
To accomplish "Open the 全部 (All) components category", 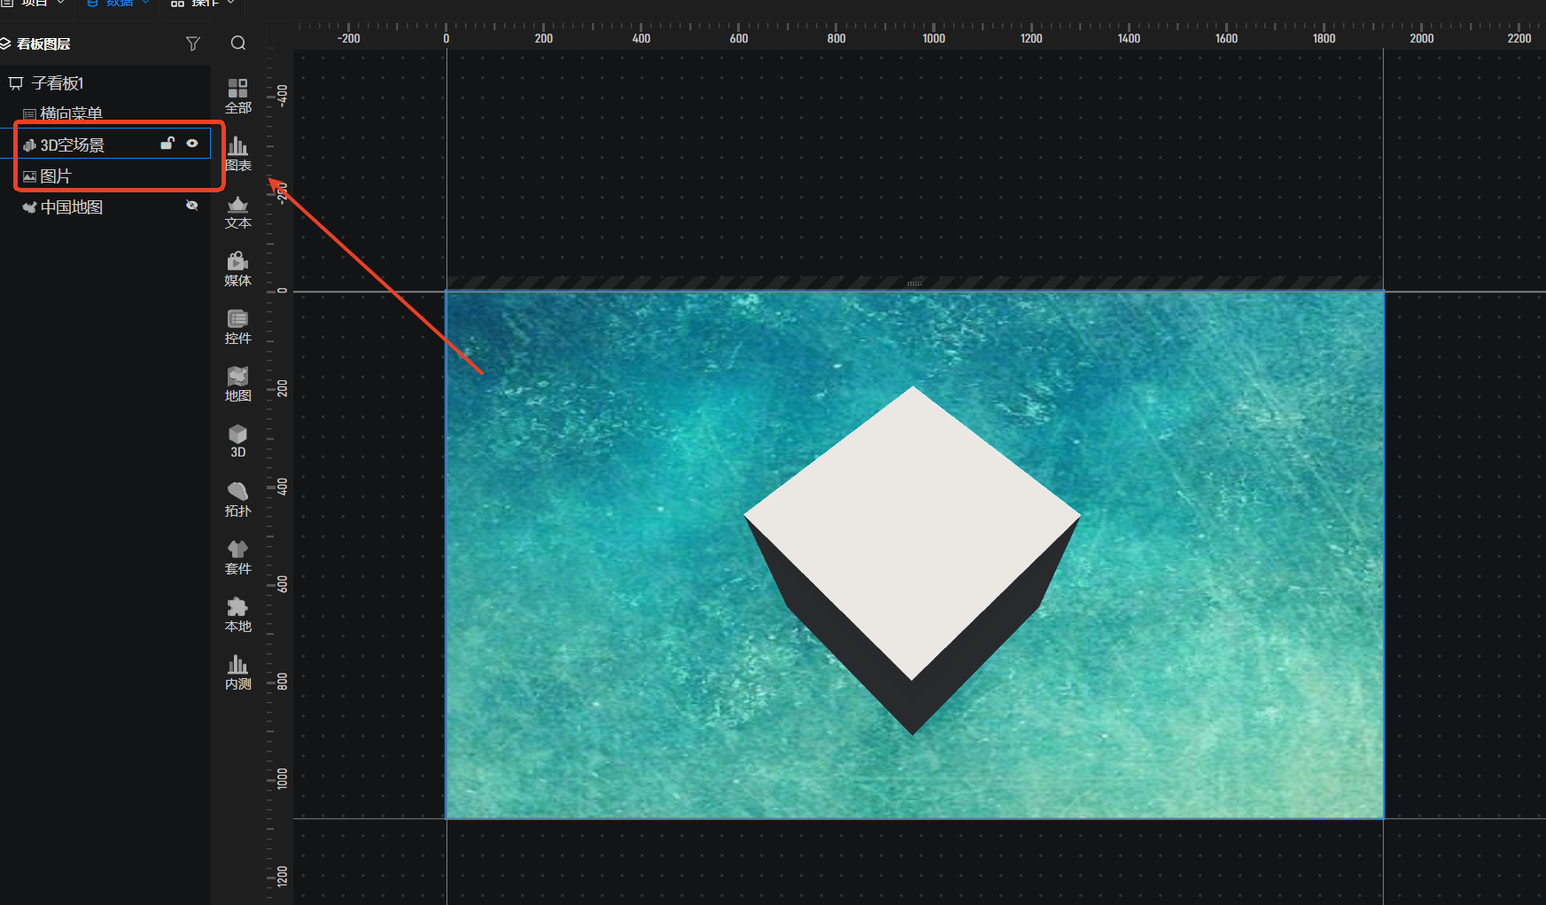I will coord(237,96).
